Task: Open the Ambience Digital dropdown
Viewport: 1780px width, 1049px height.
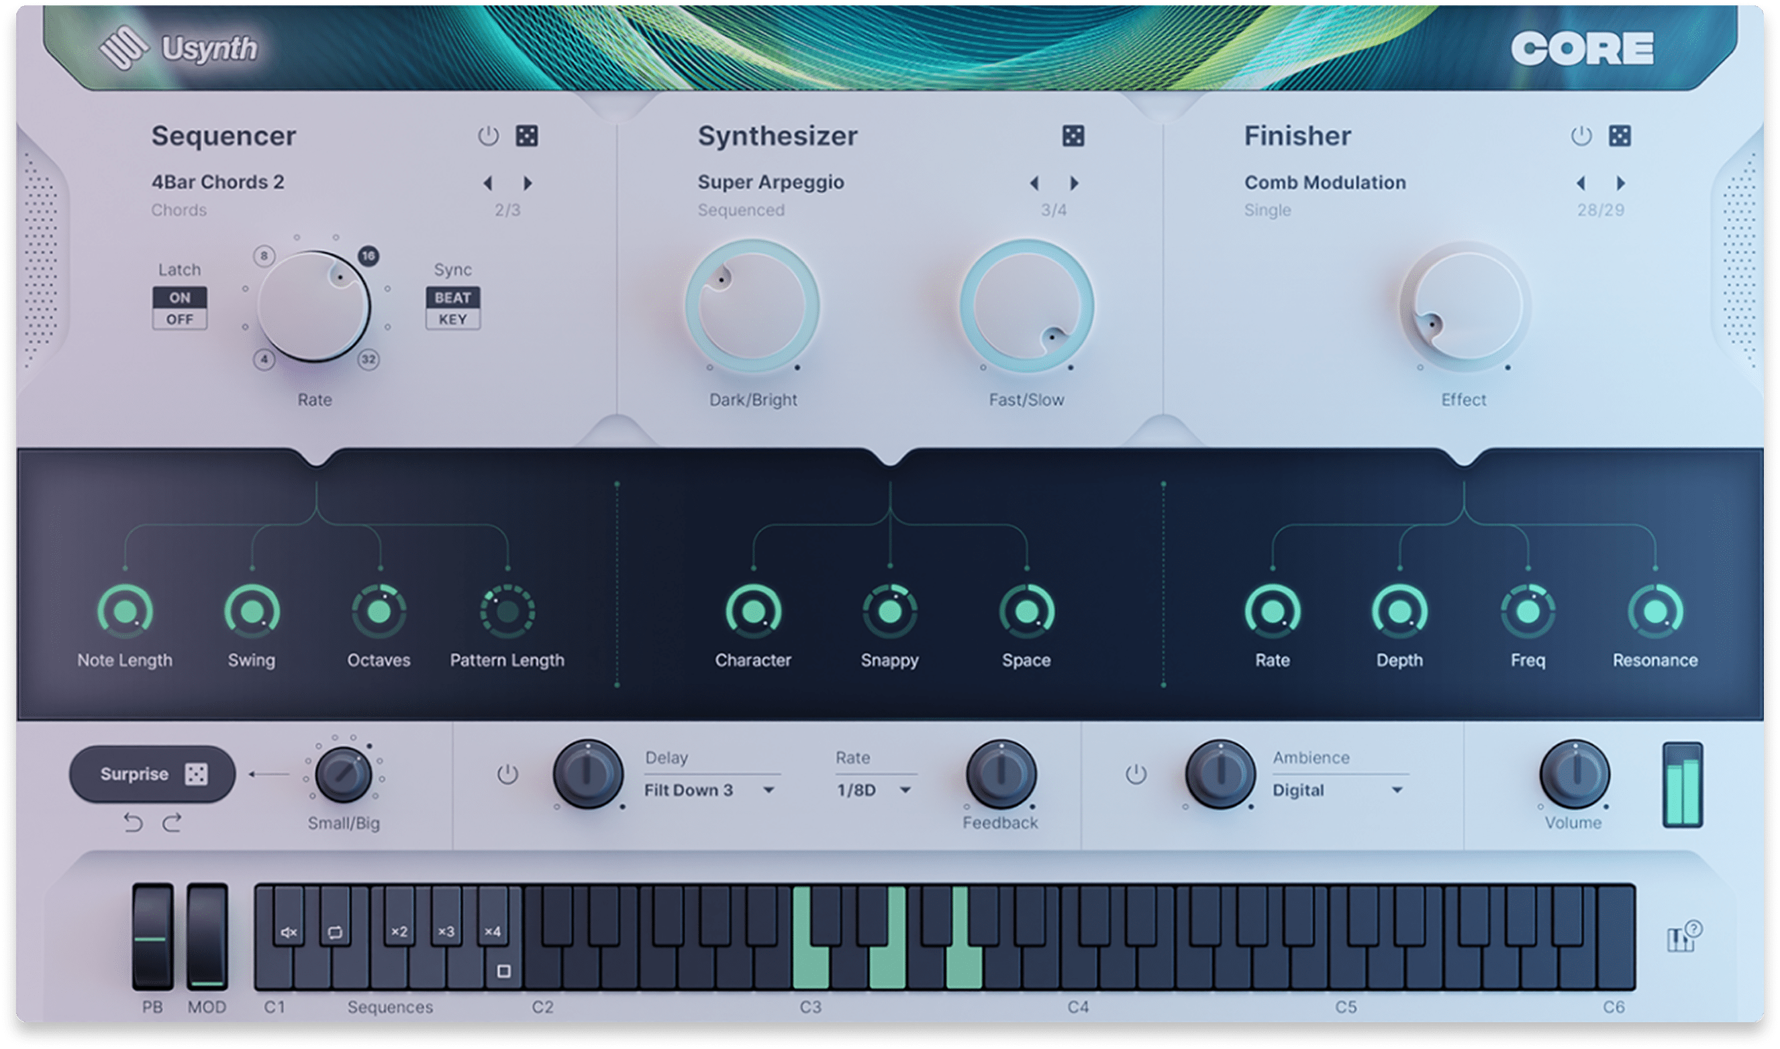Action: (x=1337, y=790)
